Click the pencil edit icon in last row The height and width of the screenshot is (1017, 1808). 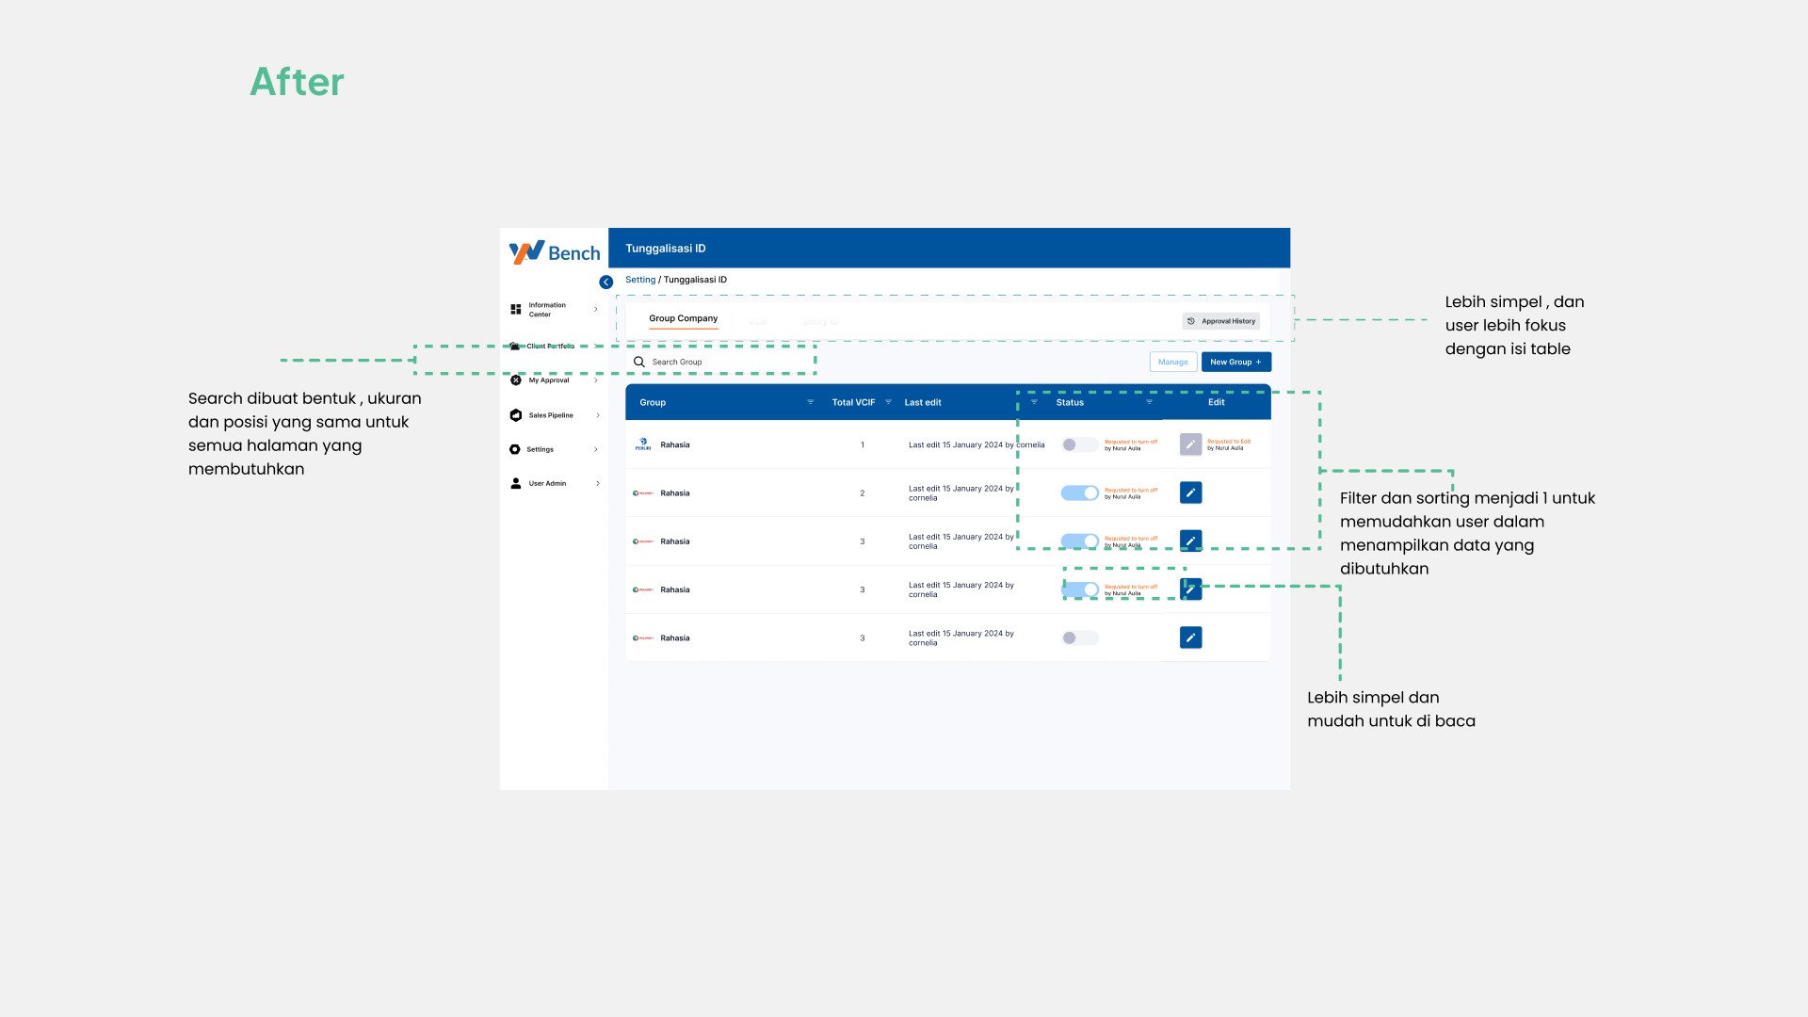1190,638
